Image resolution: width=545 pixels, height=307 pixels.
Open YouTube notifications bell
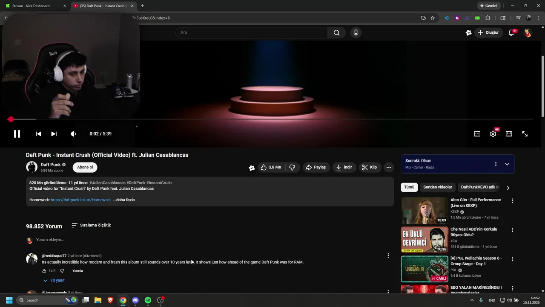pyautogui.click(x=512, y=33)
